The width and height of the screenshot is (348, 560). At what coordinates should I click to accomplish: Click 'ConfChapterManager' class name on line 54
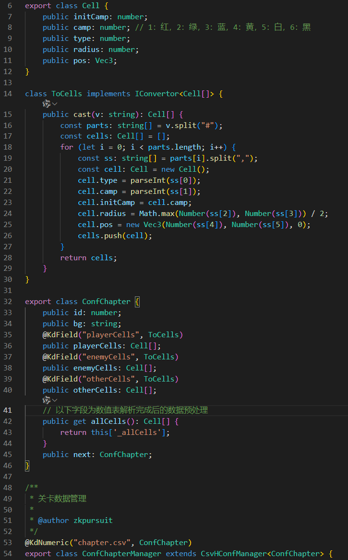[x=121, y=554]
